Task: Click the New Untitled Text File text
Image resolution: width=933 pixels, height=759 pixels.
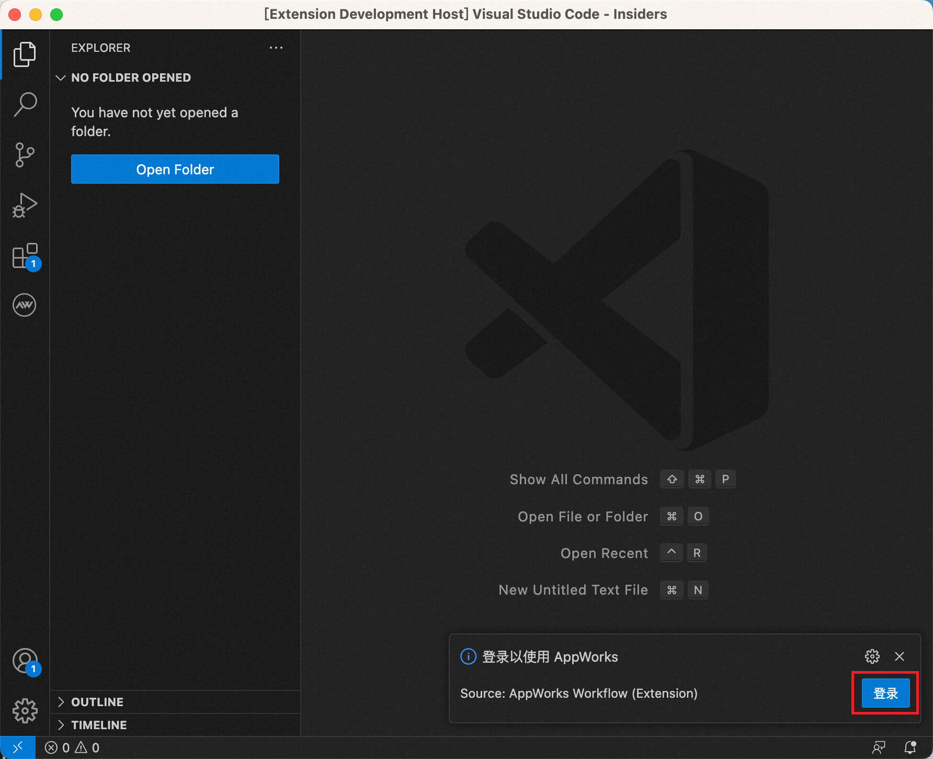Action: (573, 590)
